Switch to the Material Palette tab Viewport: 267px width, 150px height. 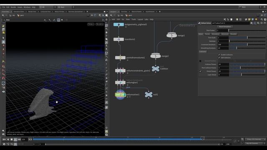pos(136,12)
